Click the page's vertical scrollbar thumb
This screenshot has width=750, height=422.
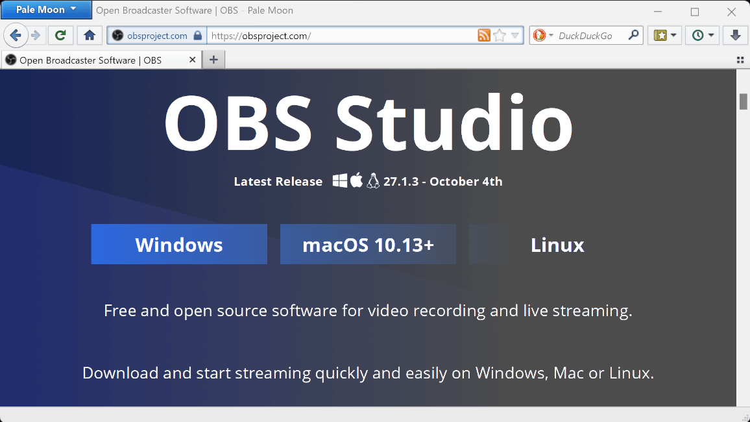(743, 102)
